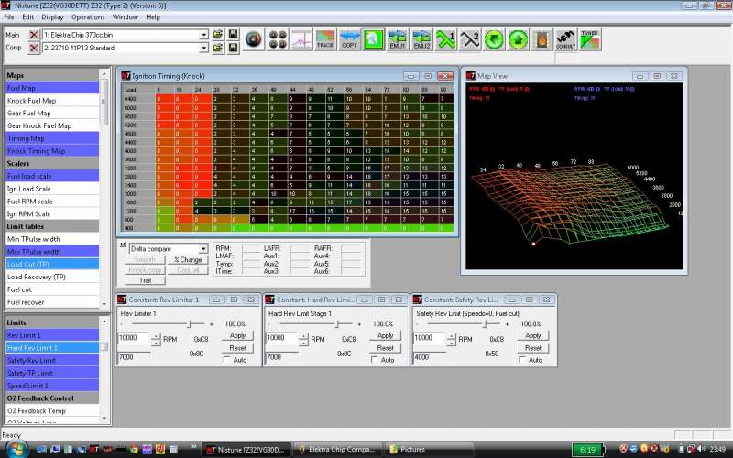Enable Auto checkbox in Rev Limiter 1

[228, 360]
